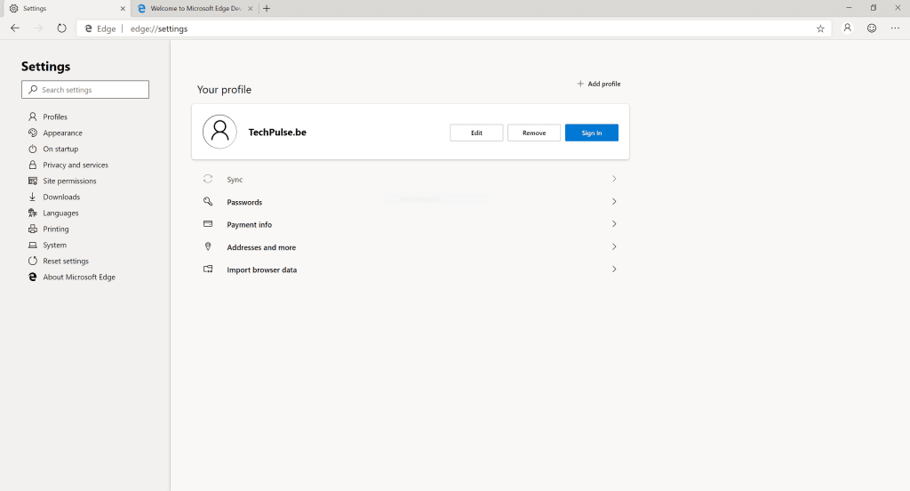The image size is (910, 491).
Task: Focus the Search settings field
Action: tap(85, 90)
